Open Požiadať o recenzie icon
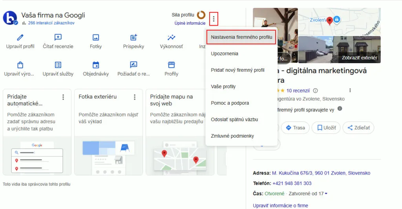This screenshot has width=402, height=209. (133, 65)
